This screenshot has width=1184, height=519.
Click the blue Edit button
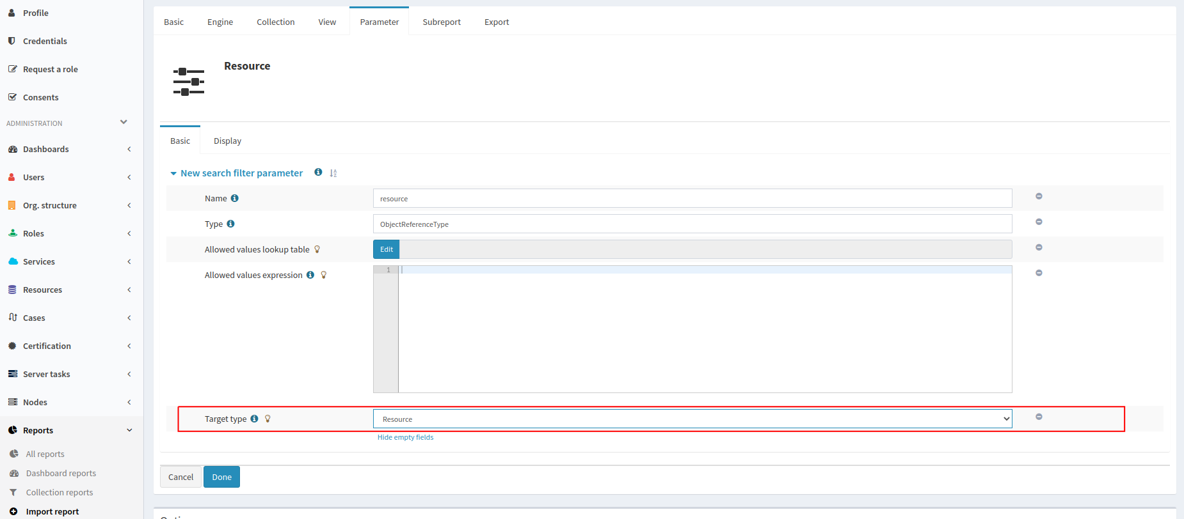(x=387, y=249)
